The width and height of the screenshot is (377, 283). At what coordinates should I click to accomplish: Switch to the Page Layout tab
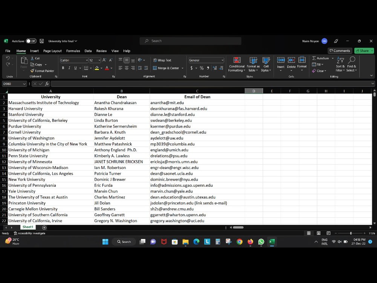coord(52,51)
